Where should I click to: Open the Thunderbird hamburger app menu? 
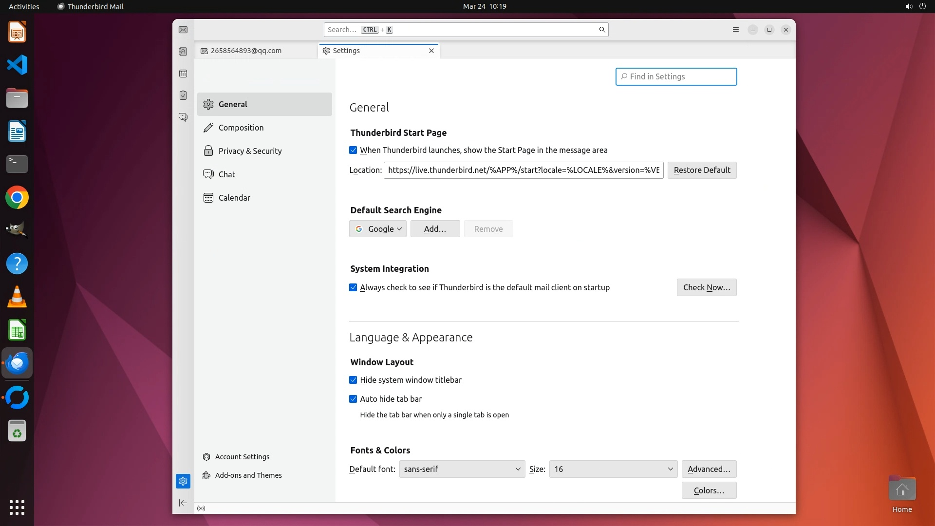[736, 30]
